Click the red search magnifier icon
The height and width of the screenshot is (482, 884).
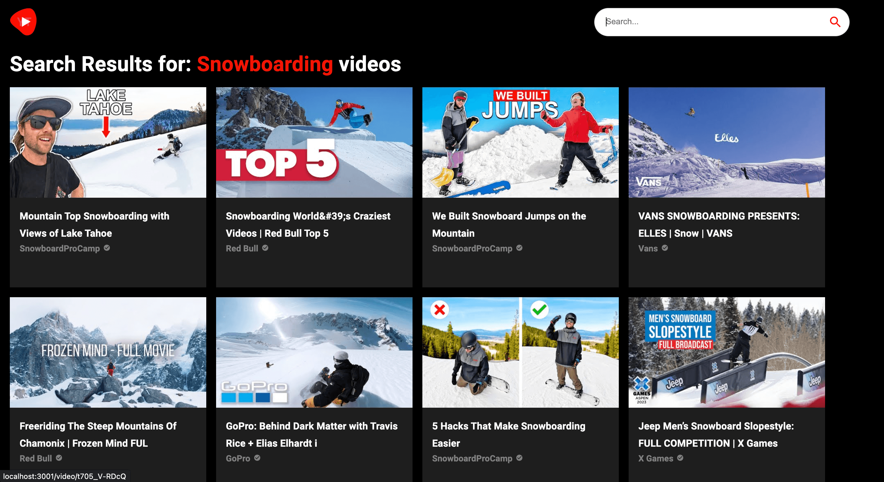point(835,22)
